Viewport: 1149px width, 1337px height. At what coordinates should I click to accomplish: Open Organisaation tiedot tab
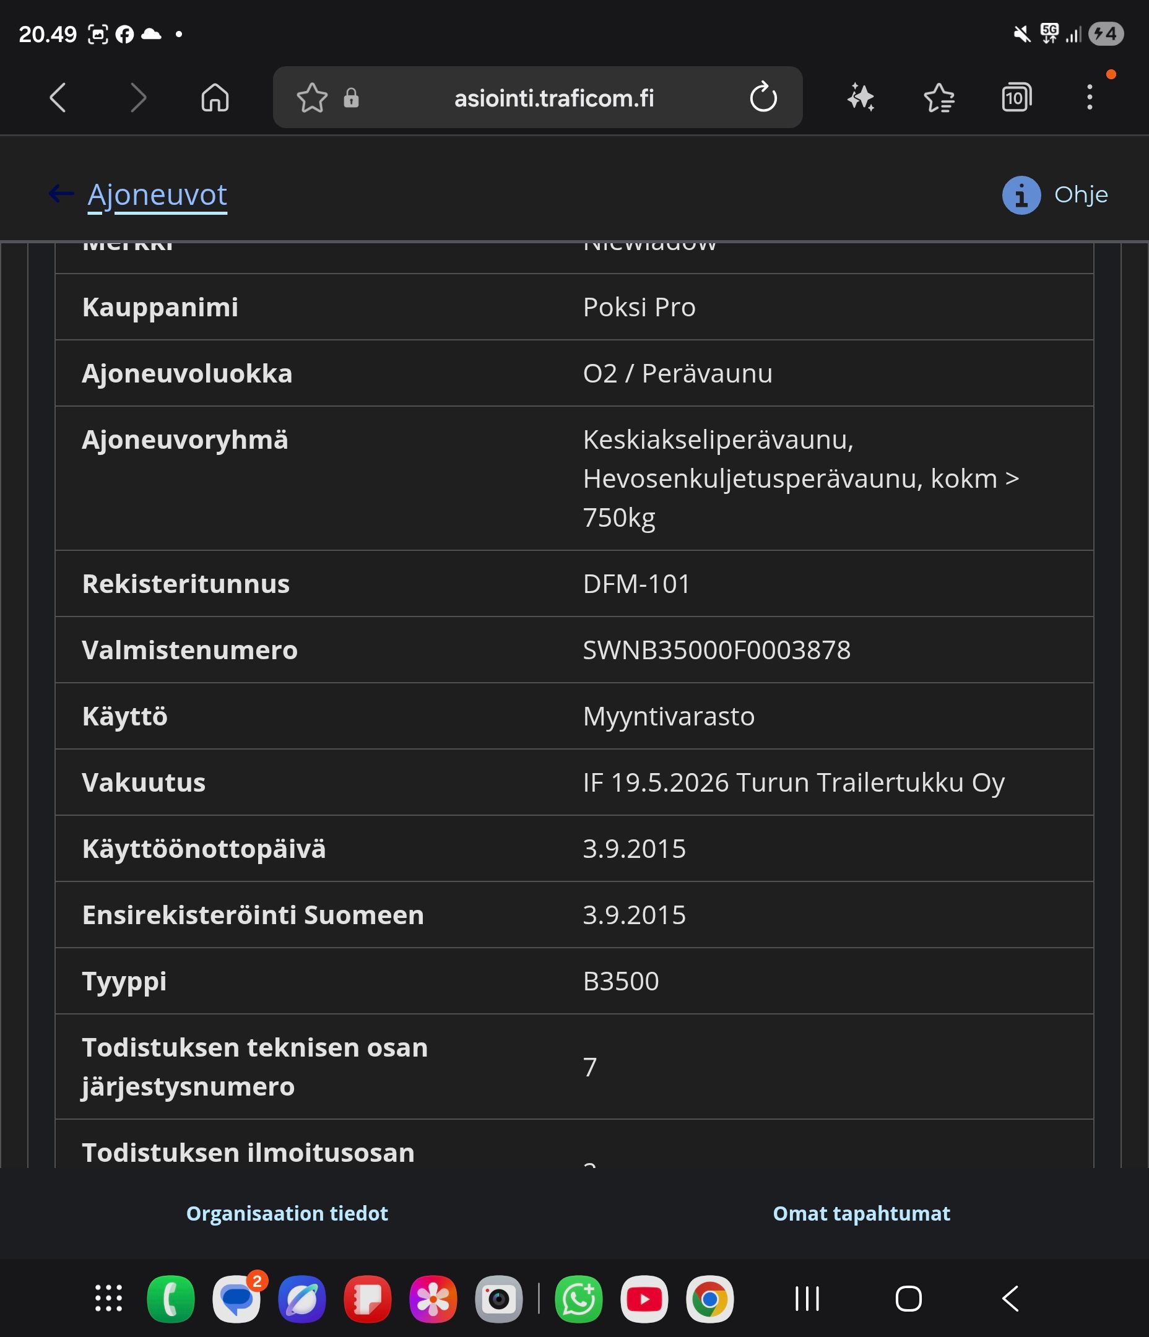coord(287,1214)
